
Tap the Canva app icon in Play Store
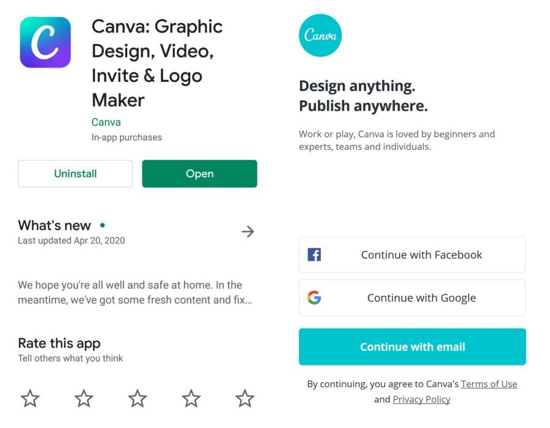tap(45, 42)
